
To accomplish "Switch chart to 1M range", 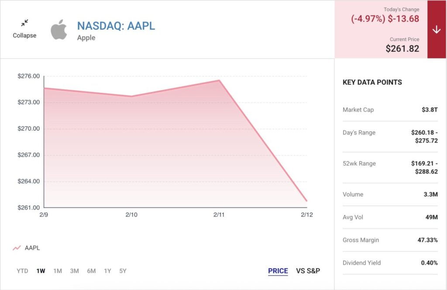I will pyautogui.click(x=58, y=271).
